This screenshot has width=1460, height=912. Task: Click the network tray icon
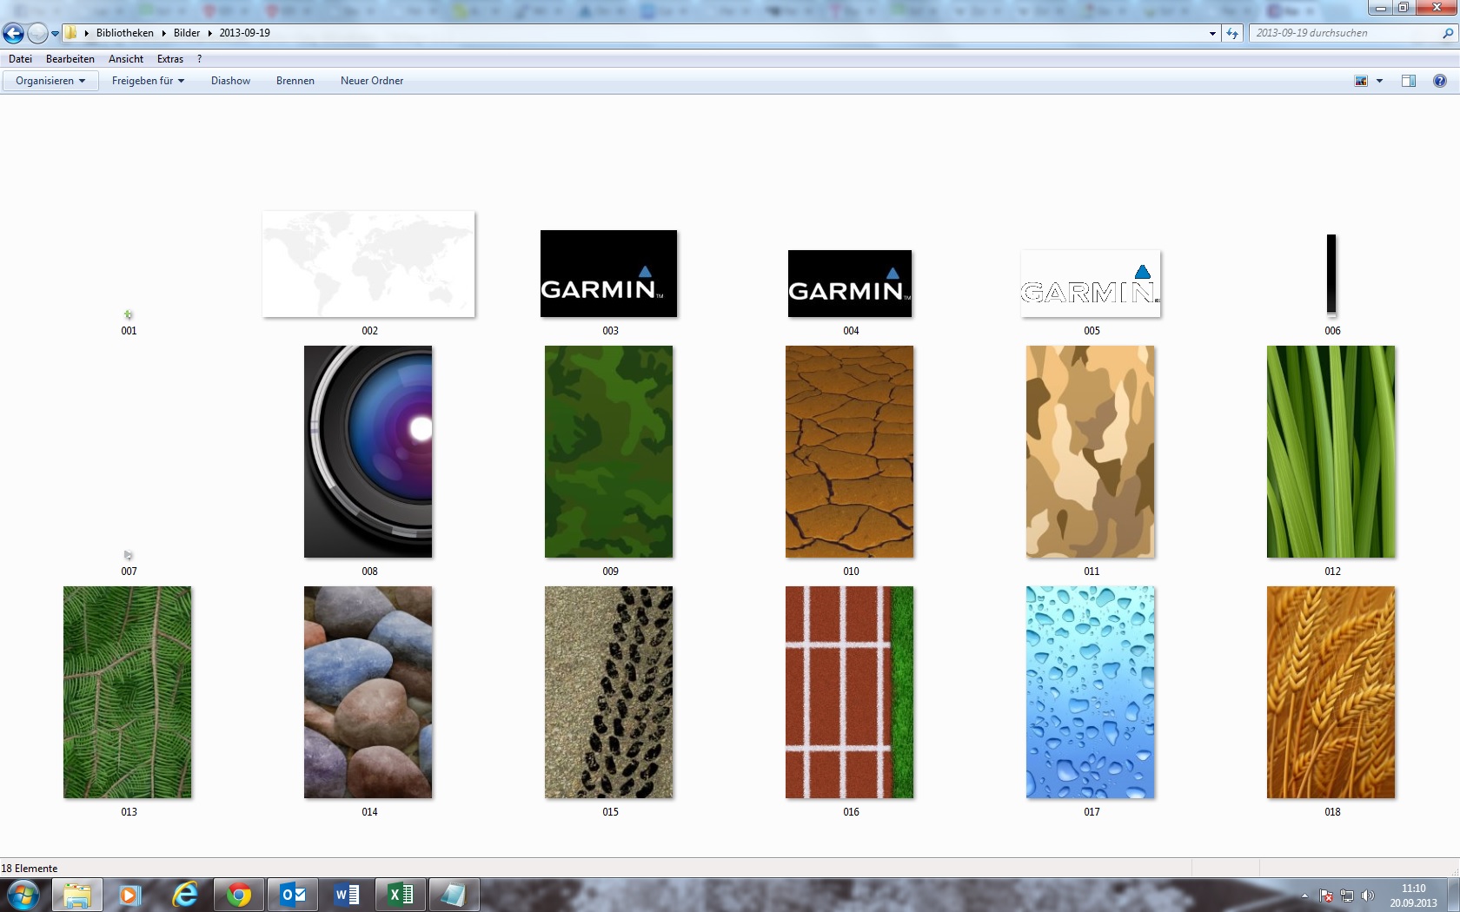[1347, 895]
